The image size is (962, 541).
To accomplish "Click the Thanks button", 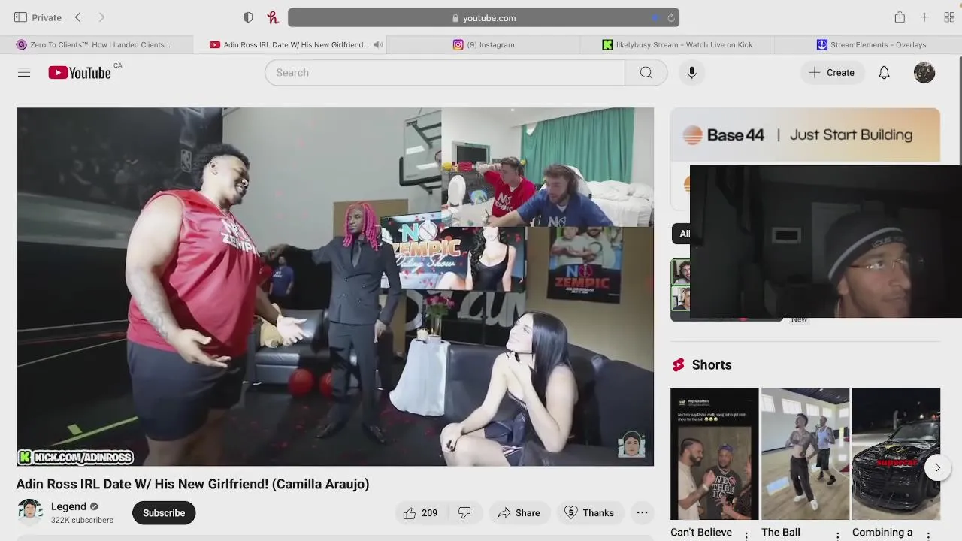I will (x=589, y=512).
